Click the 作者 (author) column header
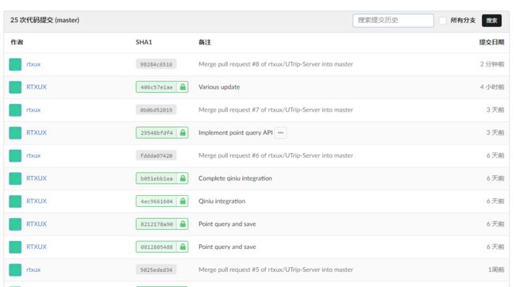The image size is (516, 287). [x=17, y=42]
